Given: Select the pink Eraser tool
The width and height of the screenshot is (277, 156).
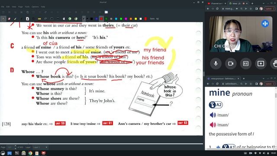Looking at the screenshot, I should [9, 19].
